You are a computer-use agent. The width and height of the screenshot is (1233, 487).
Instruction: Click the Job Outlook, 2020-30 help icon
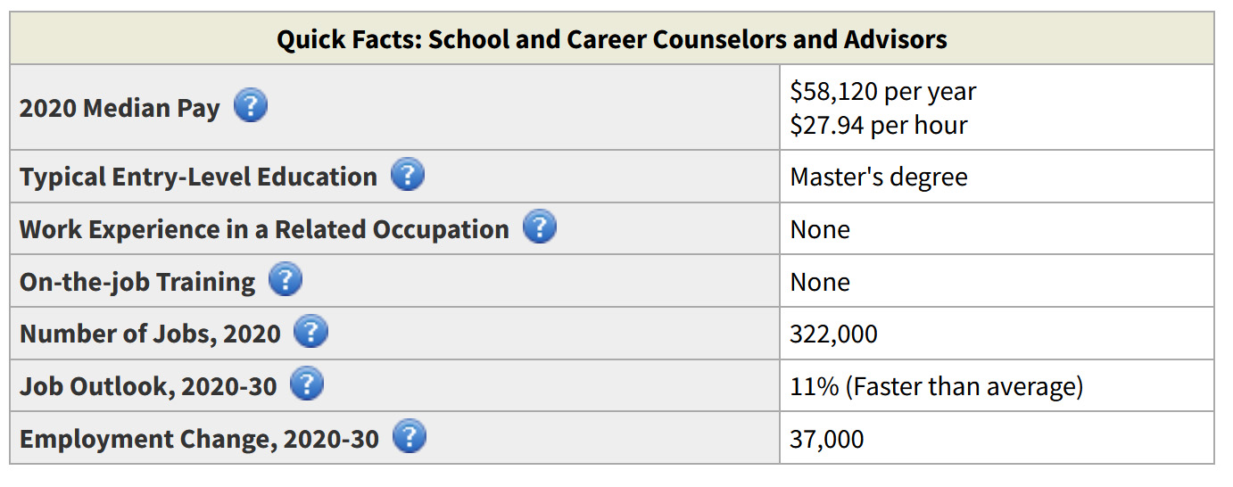coord(307,385)
